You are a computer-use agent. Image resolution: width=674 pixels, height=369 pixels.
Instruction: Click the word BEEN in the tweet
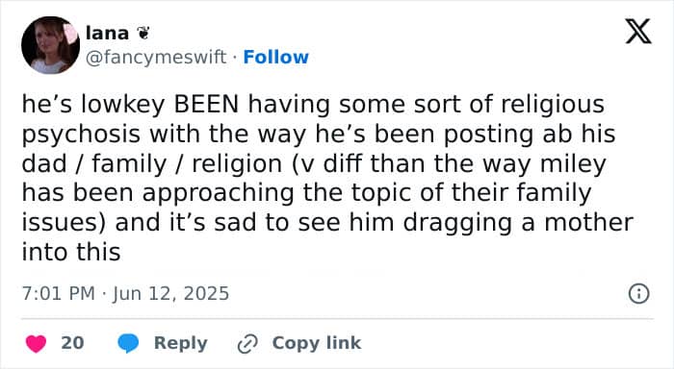point(206,105)
